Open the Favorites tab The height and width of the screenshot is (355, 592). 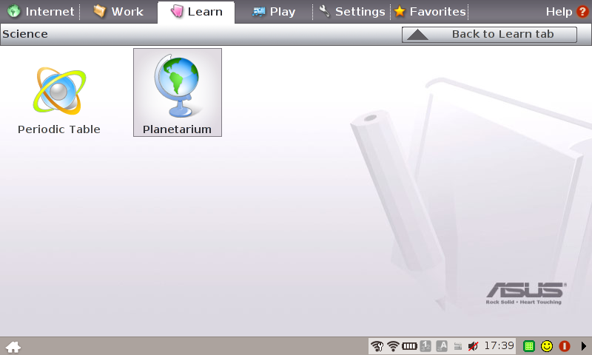pyautogui.click(x=430, y=11)
